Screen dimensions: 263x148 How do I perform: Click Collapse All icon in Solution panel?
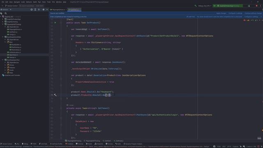coord(39,9)
